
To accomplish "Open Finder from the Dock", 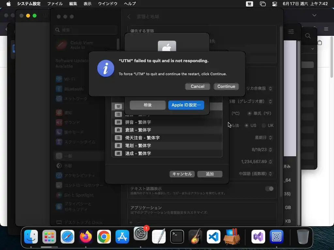I will 31,236.
